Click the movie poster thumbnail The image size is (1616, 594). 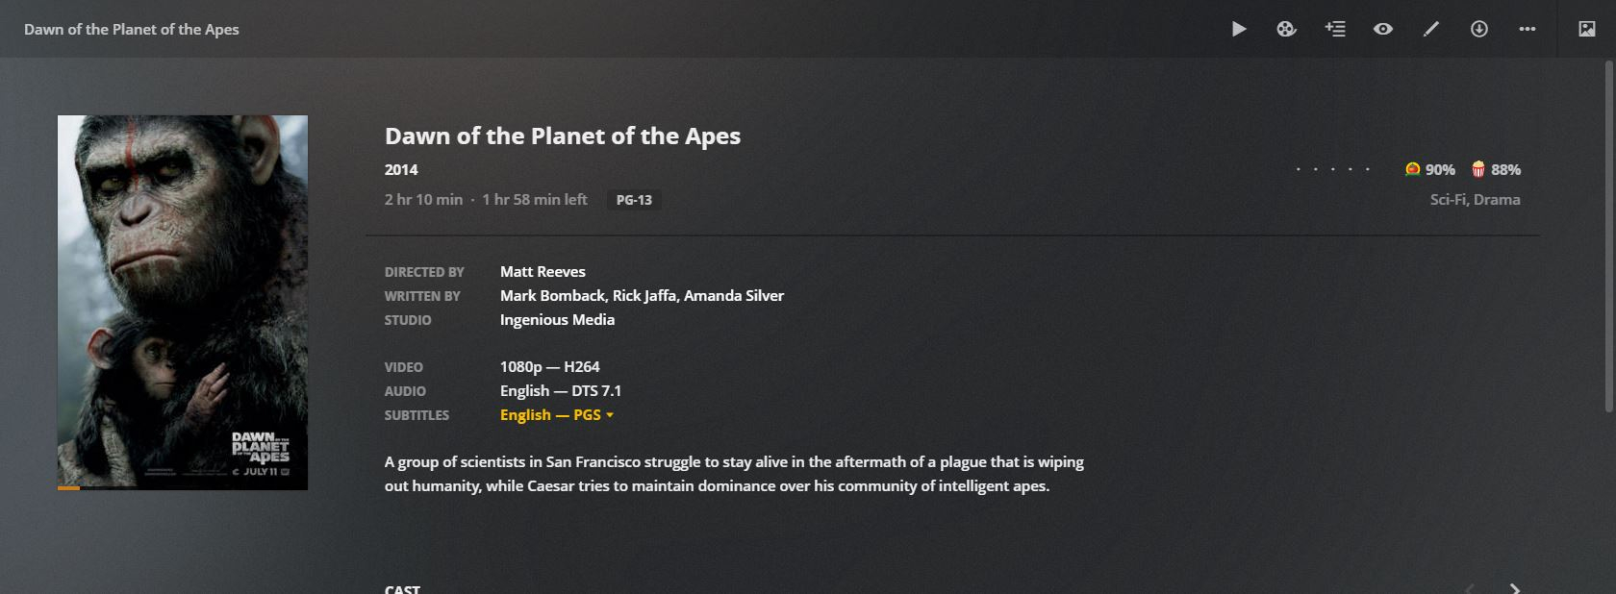tap(183, 302)
